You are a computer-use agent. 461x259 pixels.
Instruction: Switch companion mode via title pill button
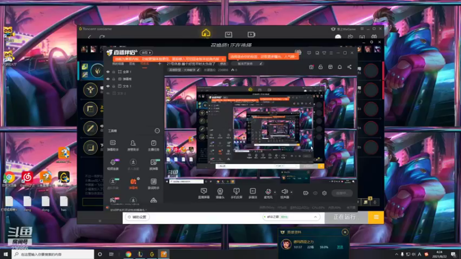[146, 52]
